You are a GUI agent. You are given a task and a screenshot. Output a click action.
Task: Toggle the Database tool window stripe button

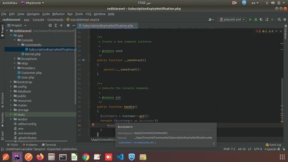pyautogui.click(x=286, y=32)
